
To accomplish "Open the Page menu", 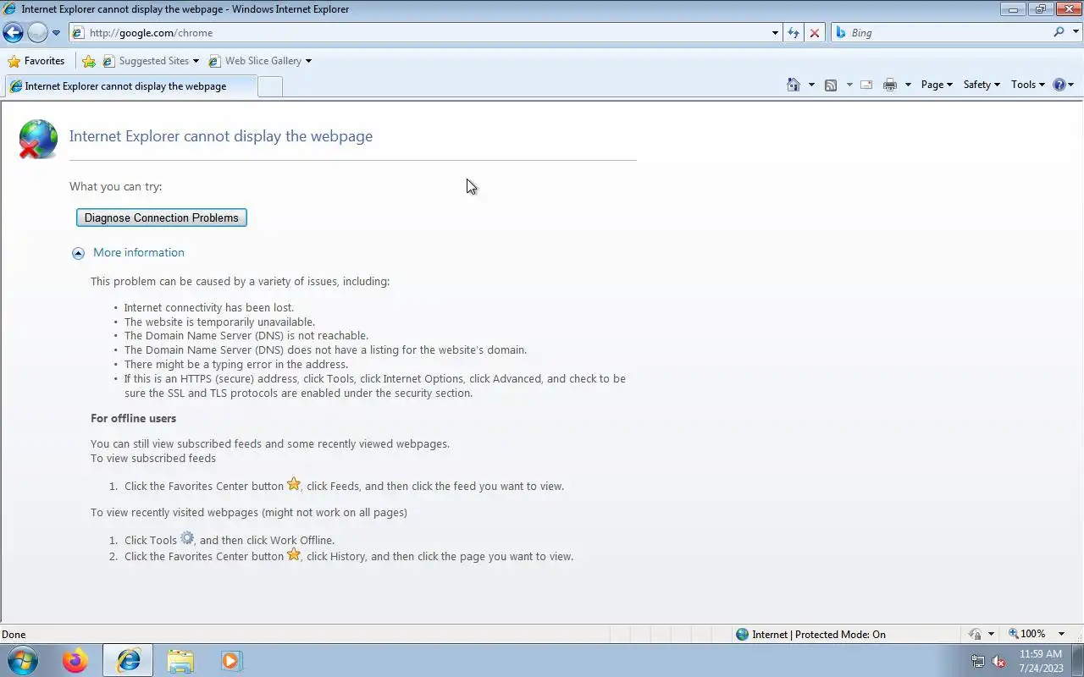I will point(937,85).
